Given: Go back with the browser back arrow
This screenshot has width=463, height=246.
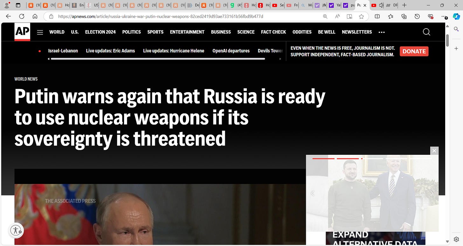Looking at the screenshot, I should coord(8,17).
